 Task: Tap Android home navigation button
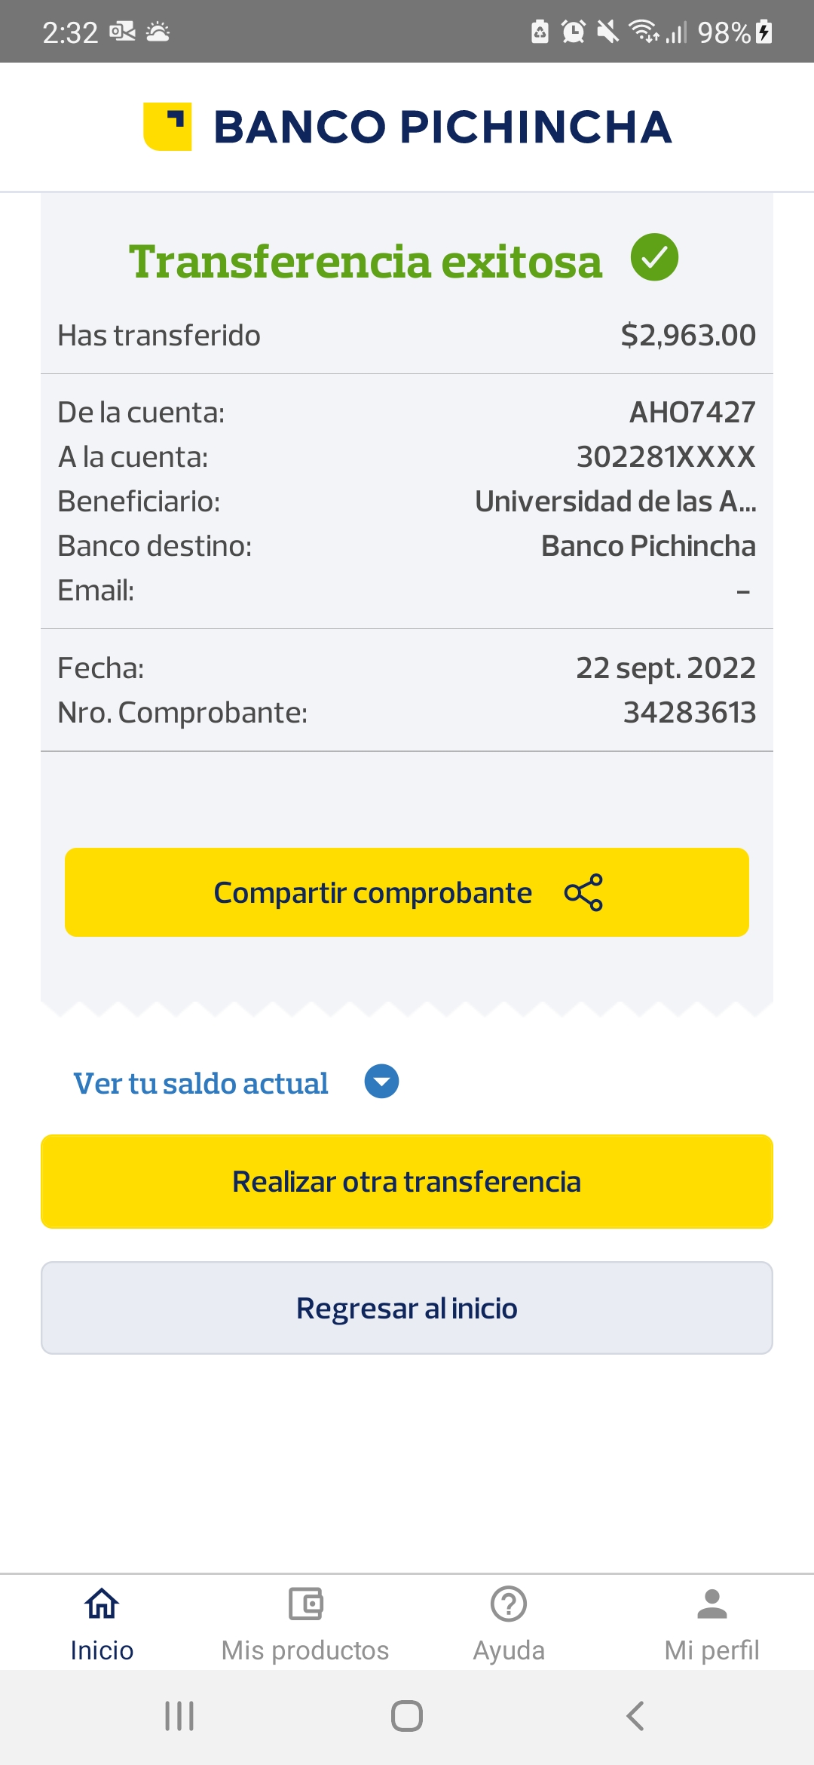coord(407,1716)
